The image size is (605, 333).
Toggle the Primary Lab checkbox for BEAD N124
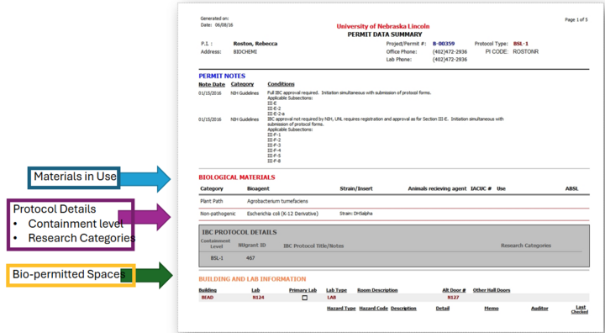point(305,298)
